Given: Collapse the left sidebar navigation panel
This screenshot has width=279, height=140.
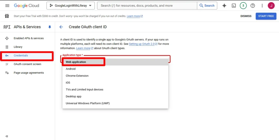Looking at the screenshot, I should 7,136.
